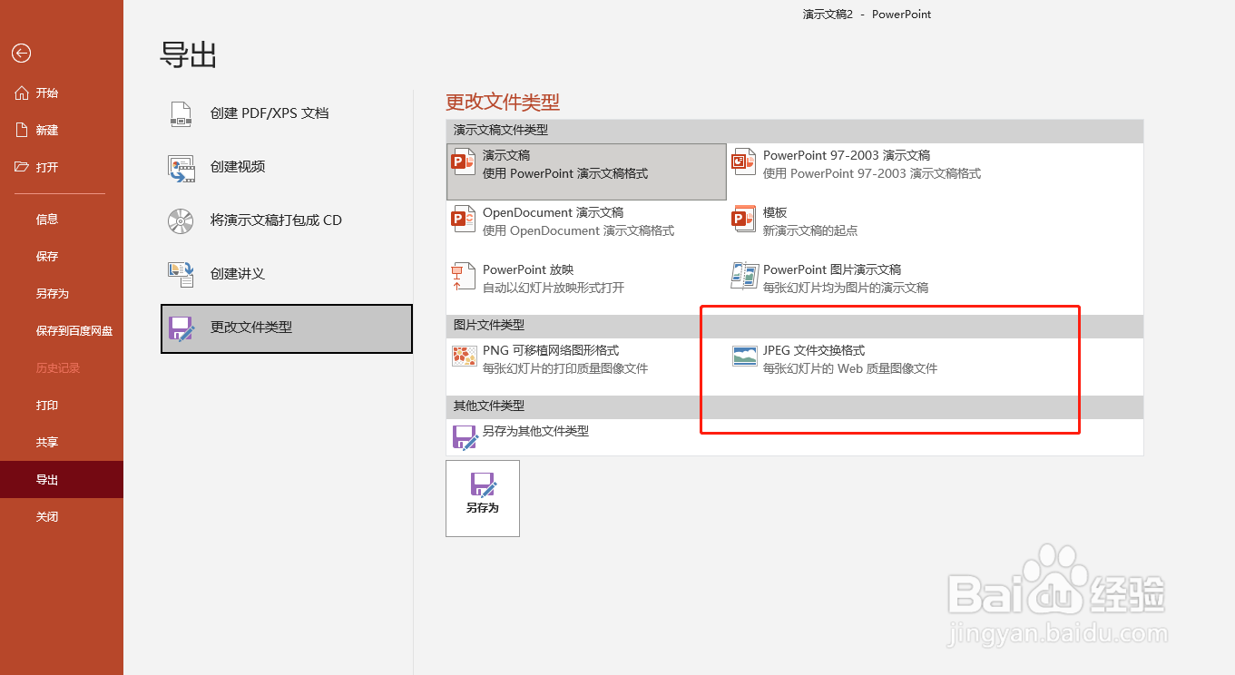Image resolution: width=1235 pixels, height=675 pixels.
Task: Choose 另存为 in the sidebar
Action: [62, 293]
